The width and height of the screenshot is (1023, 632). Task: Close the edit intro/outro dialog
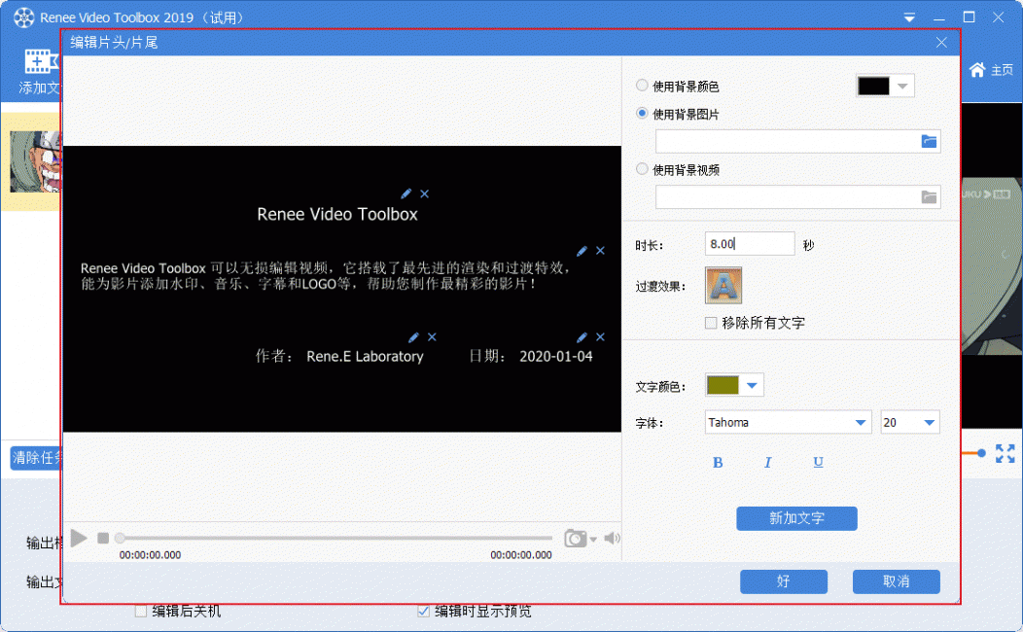point(941,43)
